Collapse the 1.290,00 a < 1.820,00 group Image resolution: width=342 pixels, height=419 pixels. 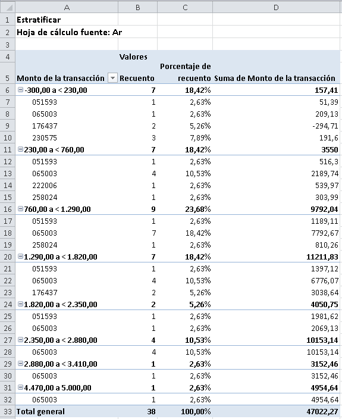pyautogui.click(x=20, y=257)
